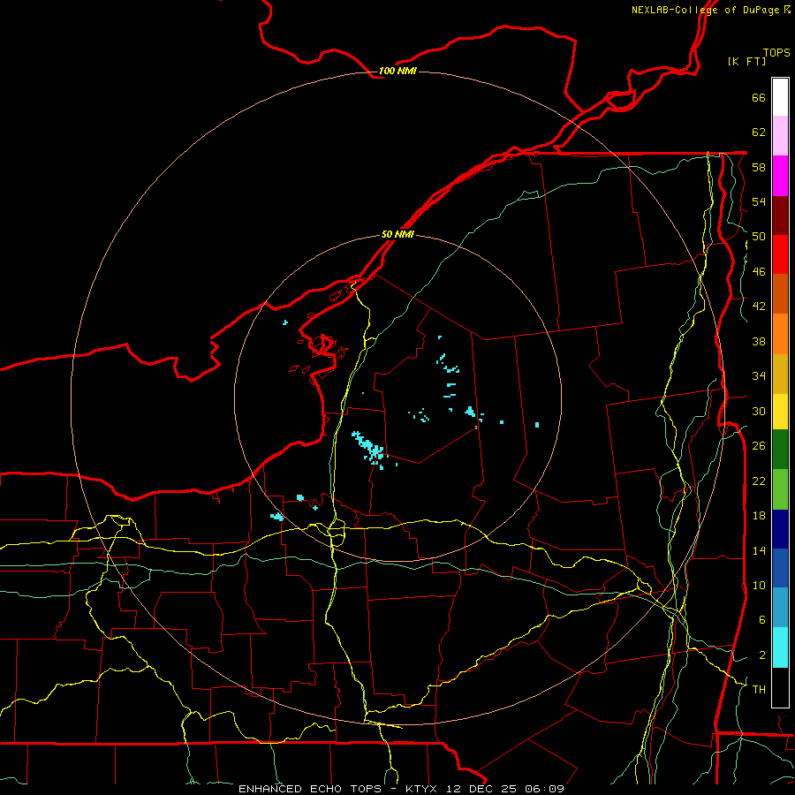Select the 50 NMI range ring label
Image resolution: width=795 pixels, height=795 pixels.
[x=397, y=234]
